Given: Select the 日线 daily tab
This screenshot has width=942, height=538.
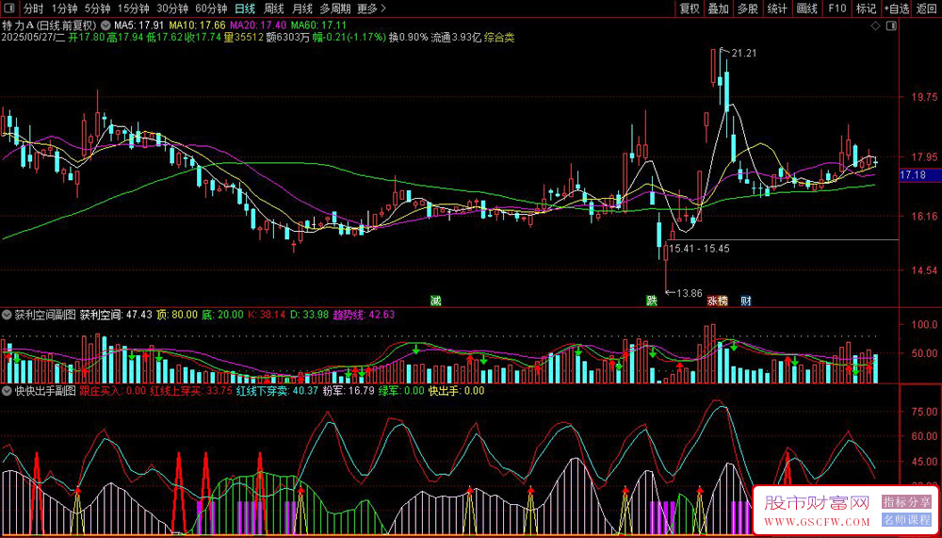Looking at the screenshot, I should [x=245, y=9].
